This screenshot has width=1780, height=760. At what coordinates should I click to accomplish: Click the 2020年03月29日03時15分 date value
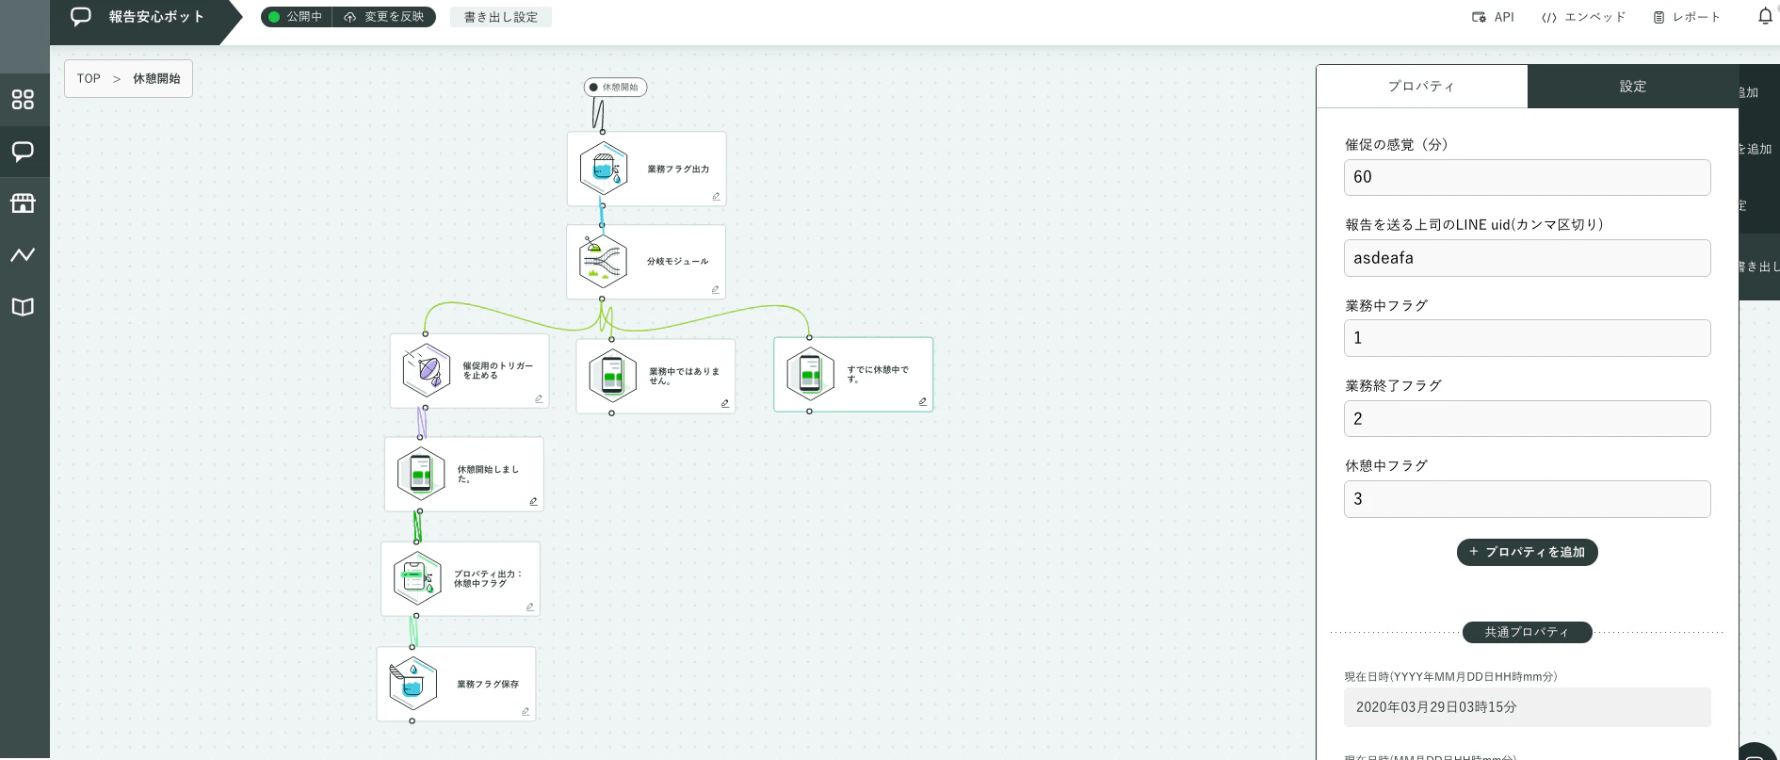1527,707
